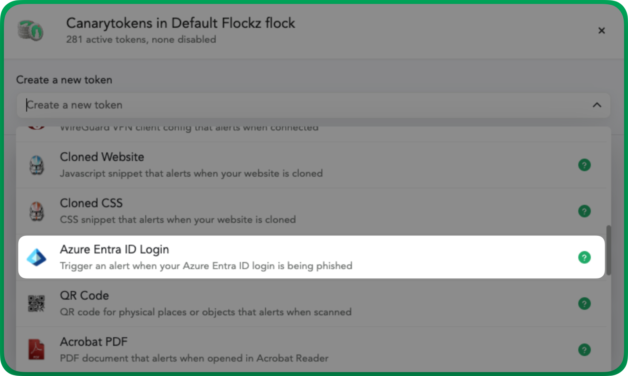Click the token list scrollbar thumb
Viewport: 628px width, 376px height.
click(608, 250)
